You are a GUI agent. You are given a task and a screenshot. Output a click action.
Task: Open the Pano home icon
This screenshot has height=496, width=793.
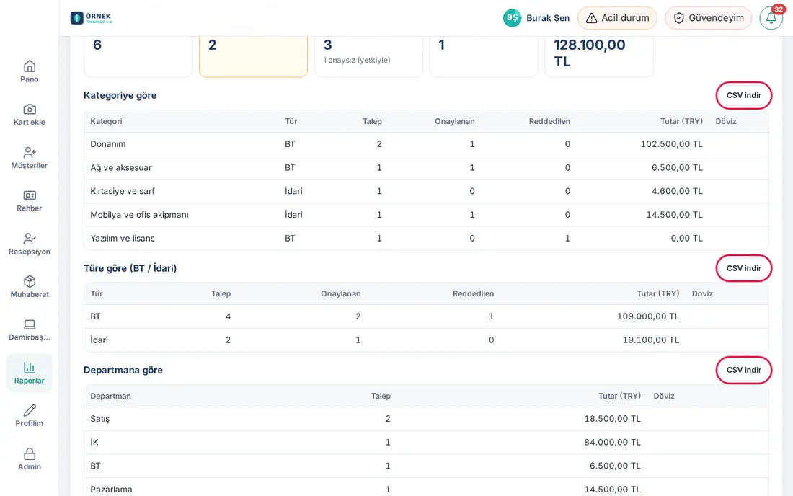pyautogui.click(x=30, y=66)
